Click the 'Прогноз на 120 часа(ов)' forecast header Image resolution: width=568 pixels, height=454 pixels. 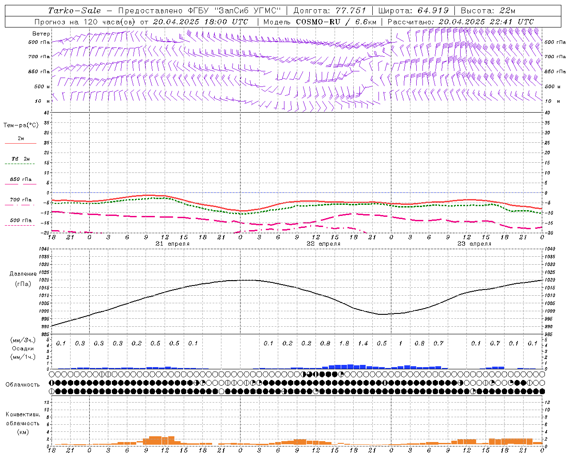86,22
